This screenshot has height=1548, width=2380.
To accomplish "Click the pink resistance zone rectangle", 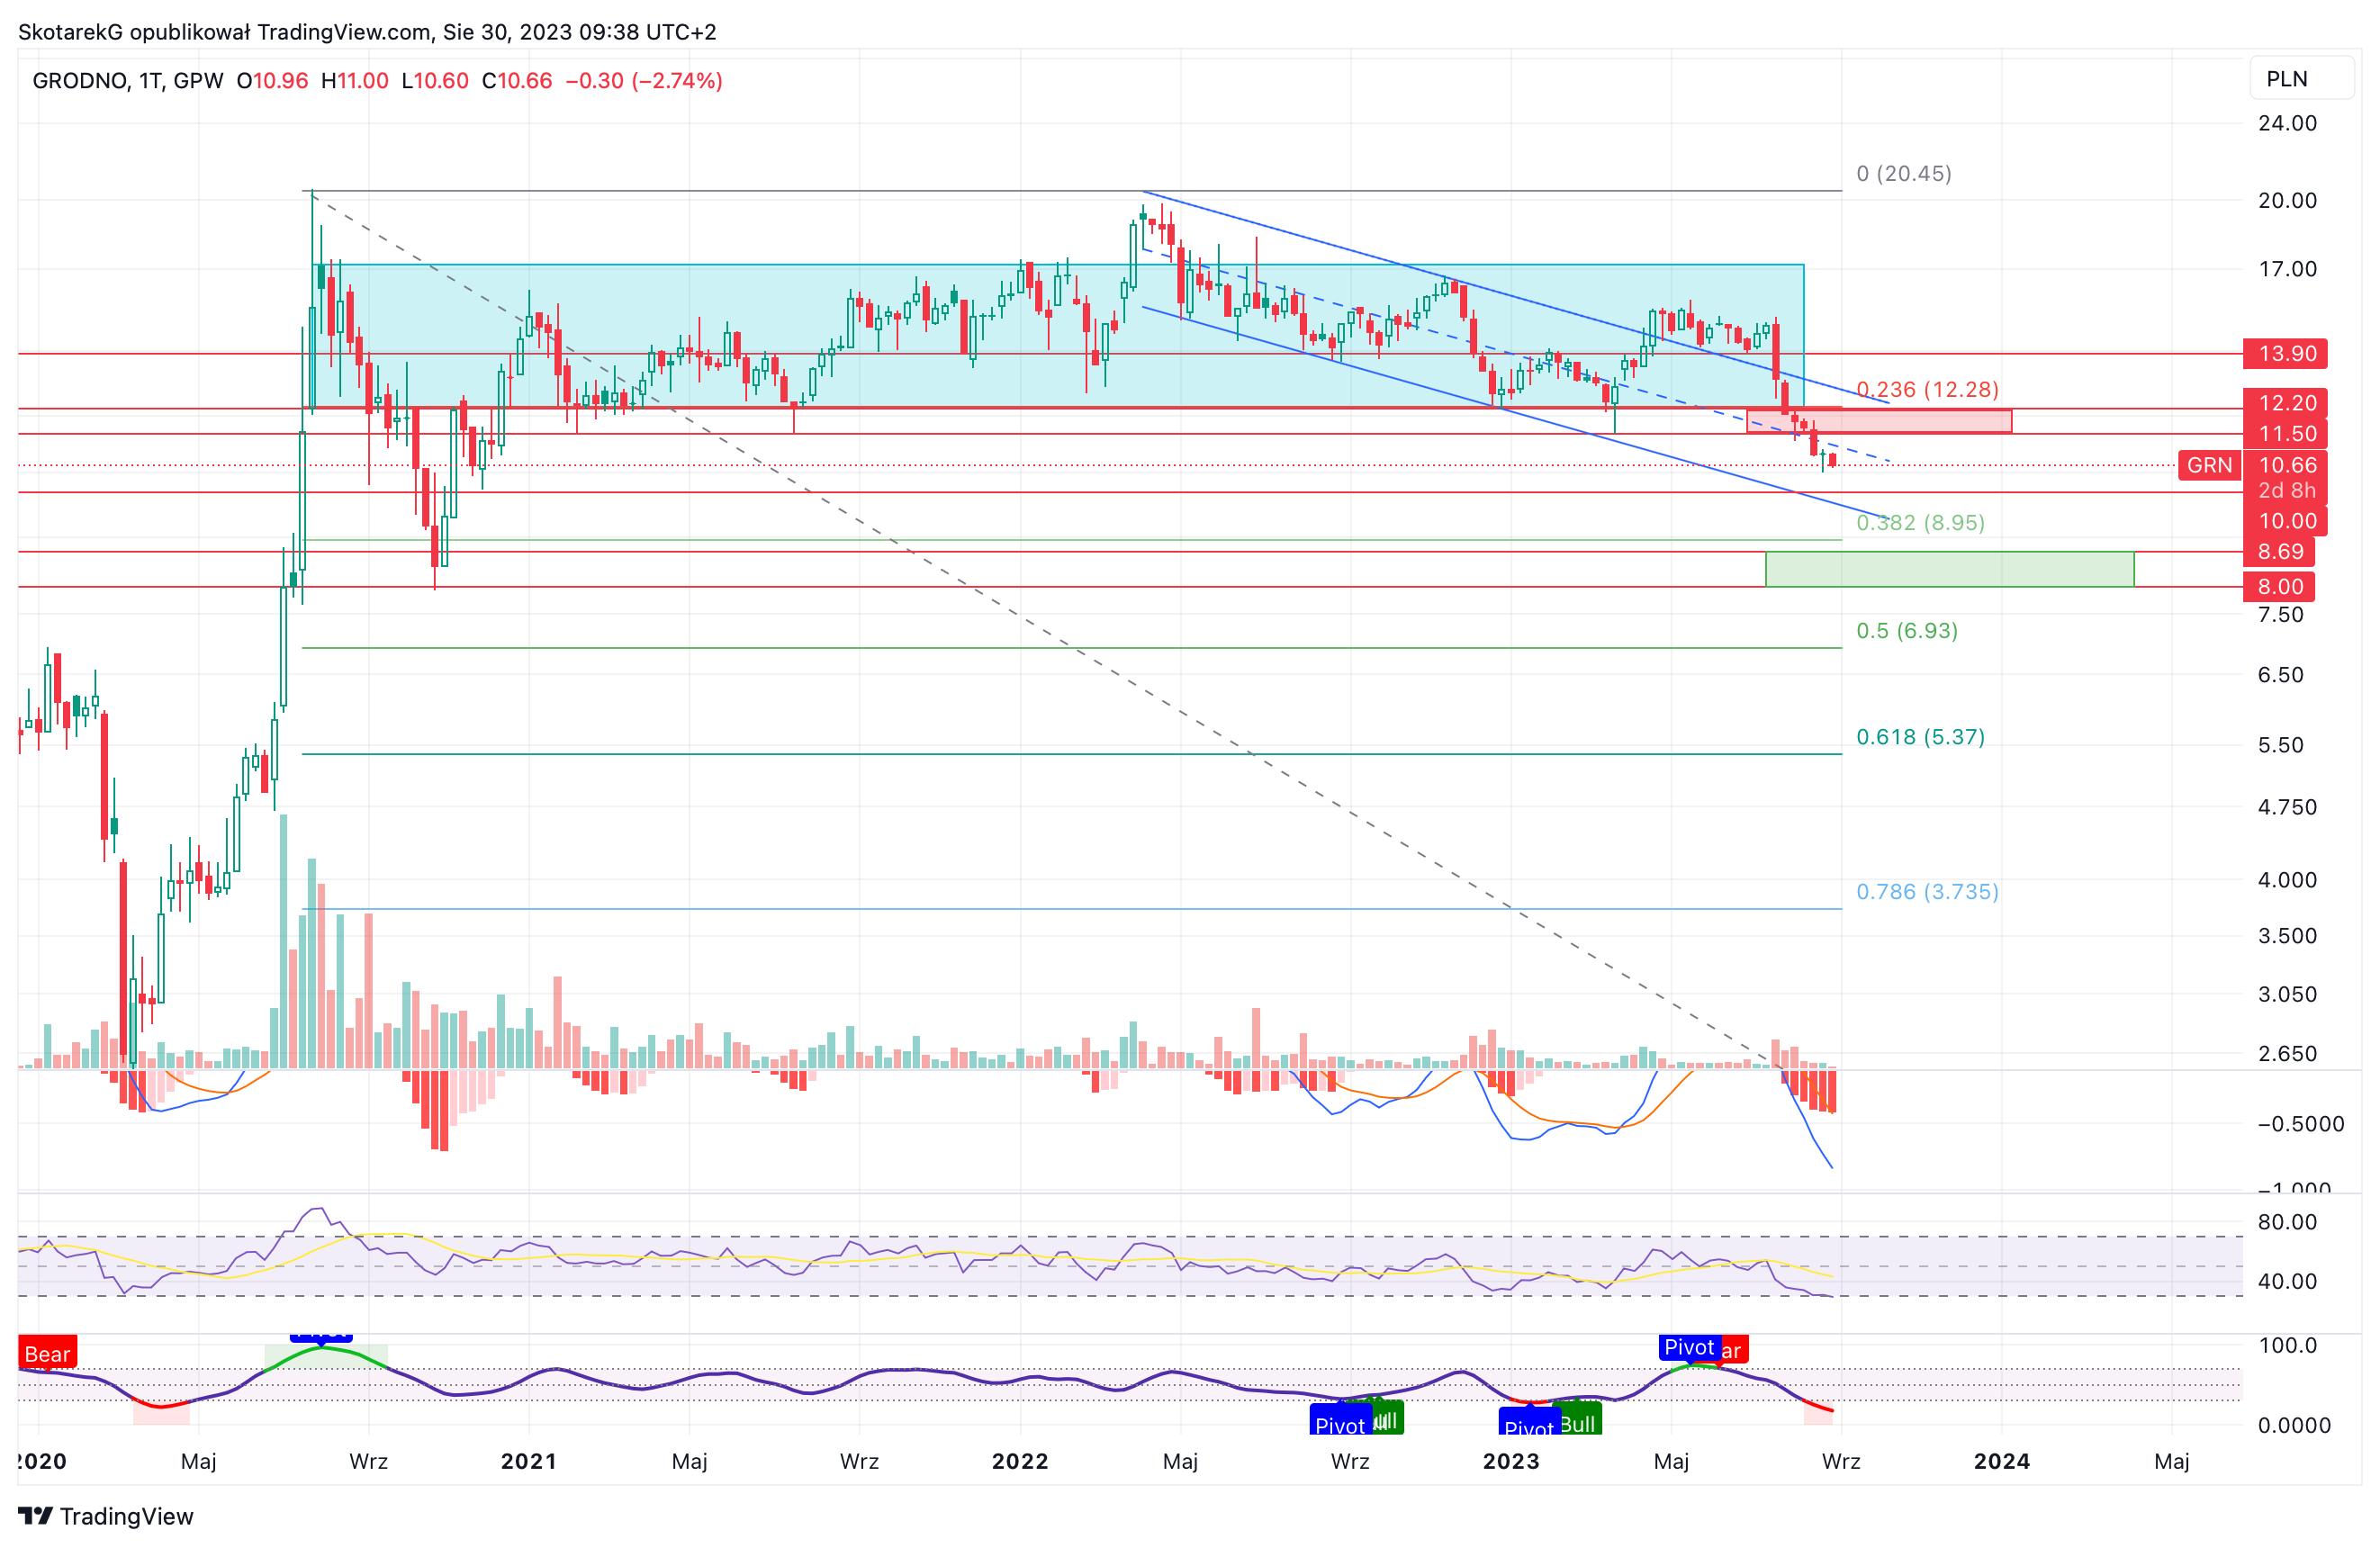I will (x=1879, y=421).
